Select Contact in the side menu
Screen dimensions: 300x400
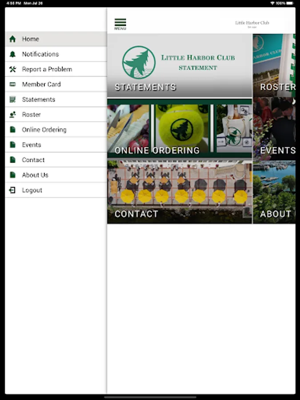pyautogui.click(x=56, y=160)
